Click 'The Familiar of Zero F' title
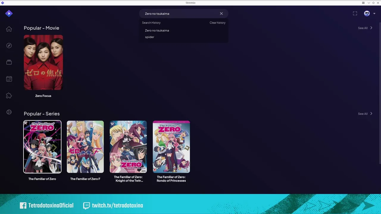381x214 pixels. 85,179
